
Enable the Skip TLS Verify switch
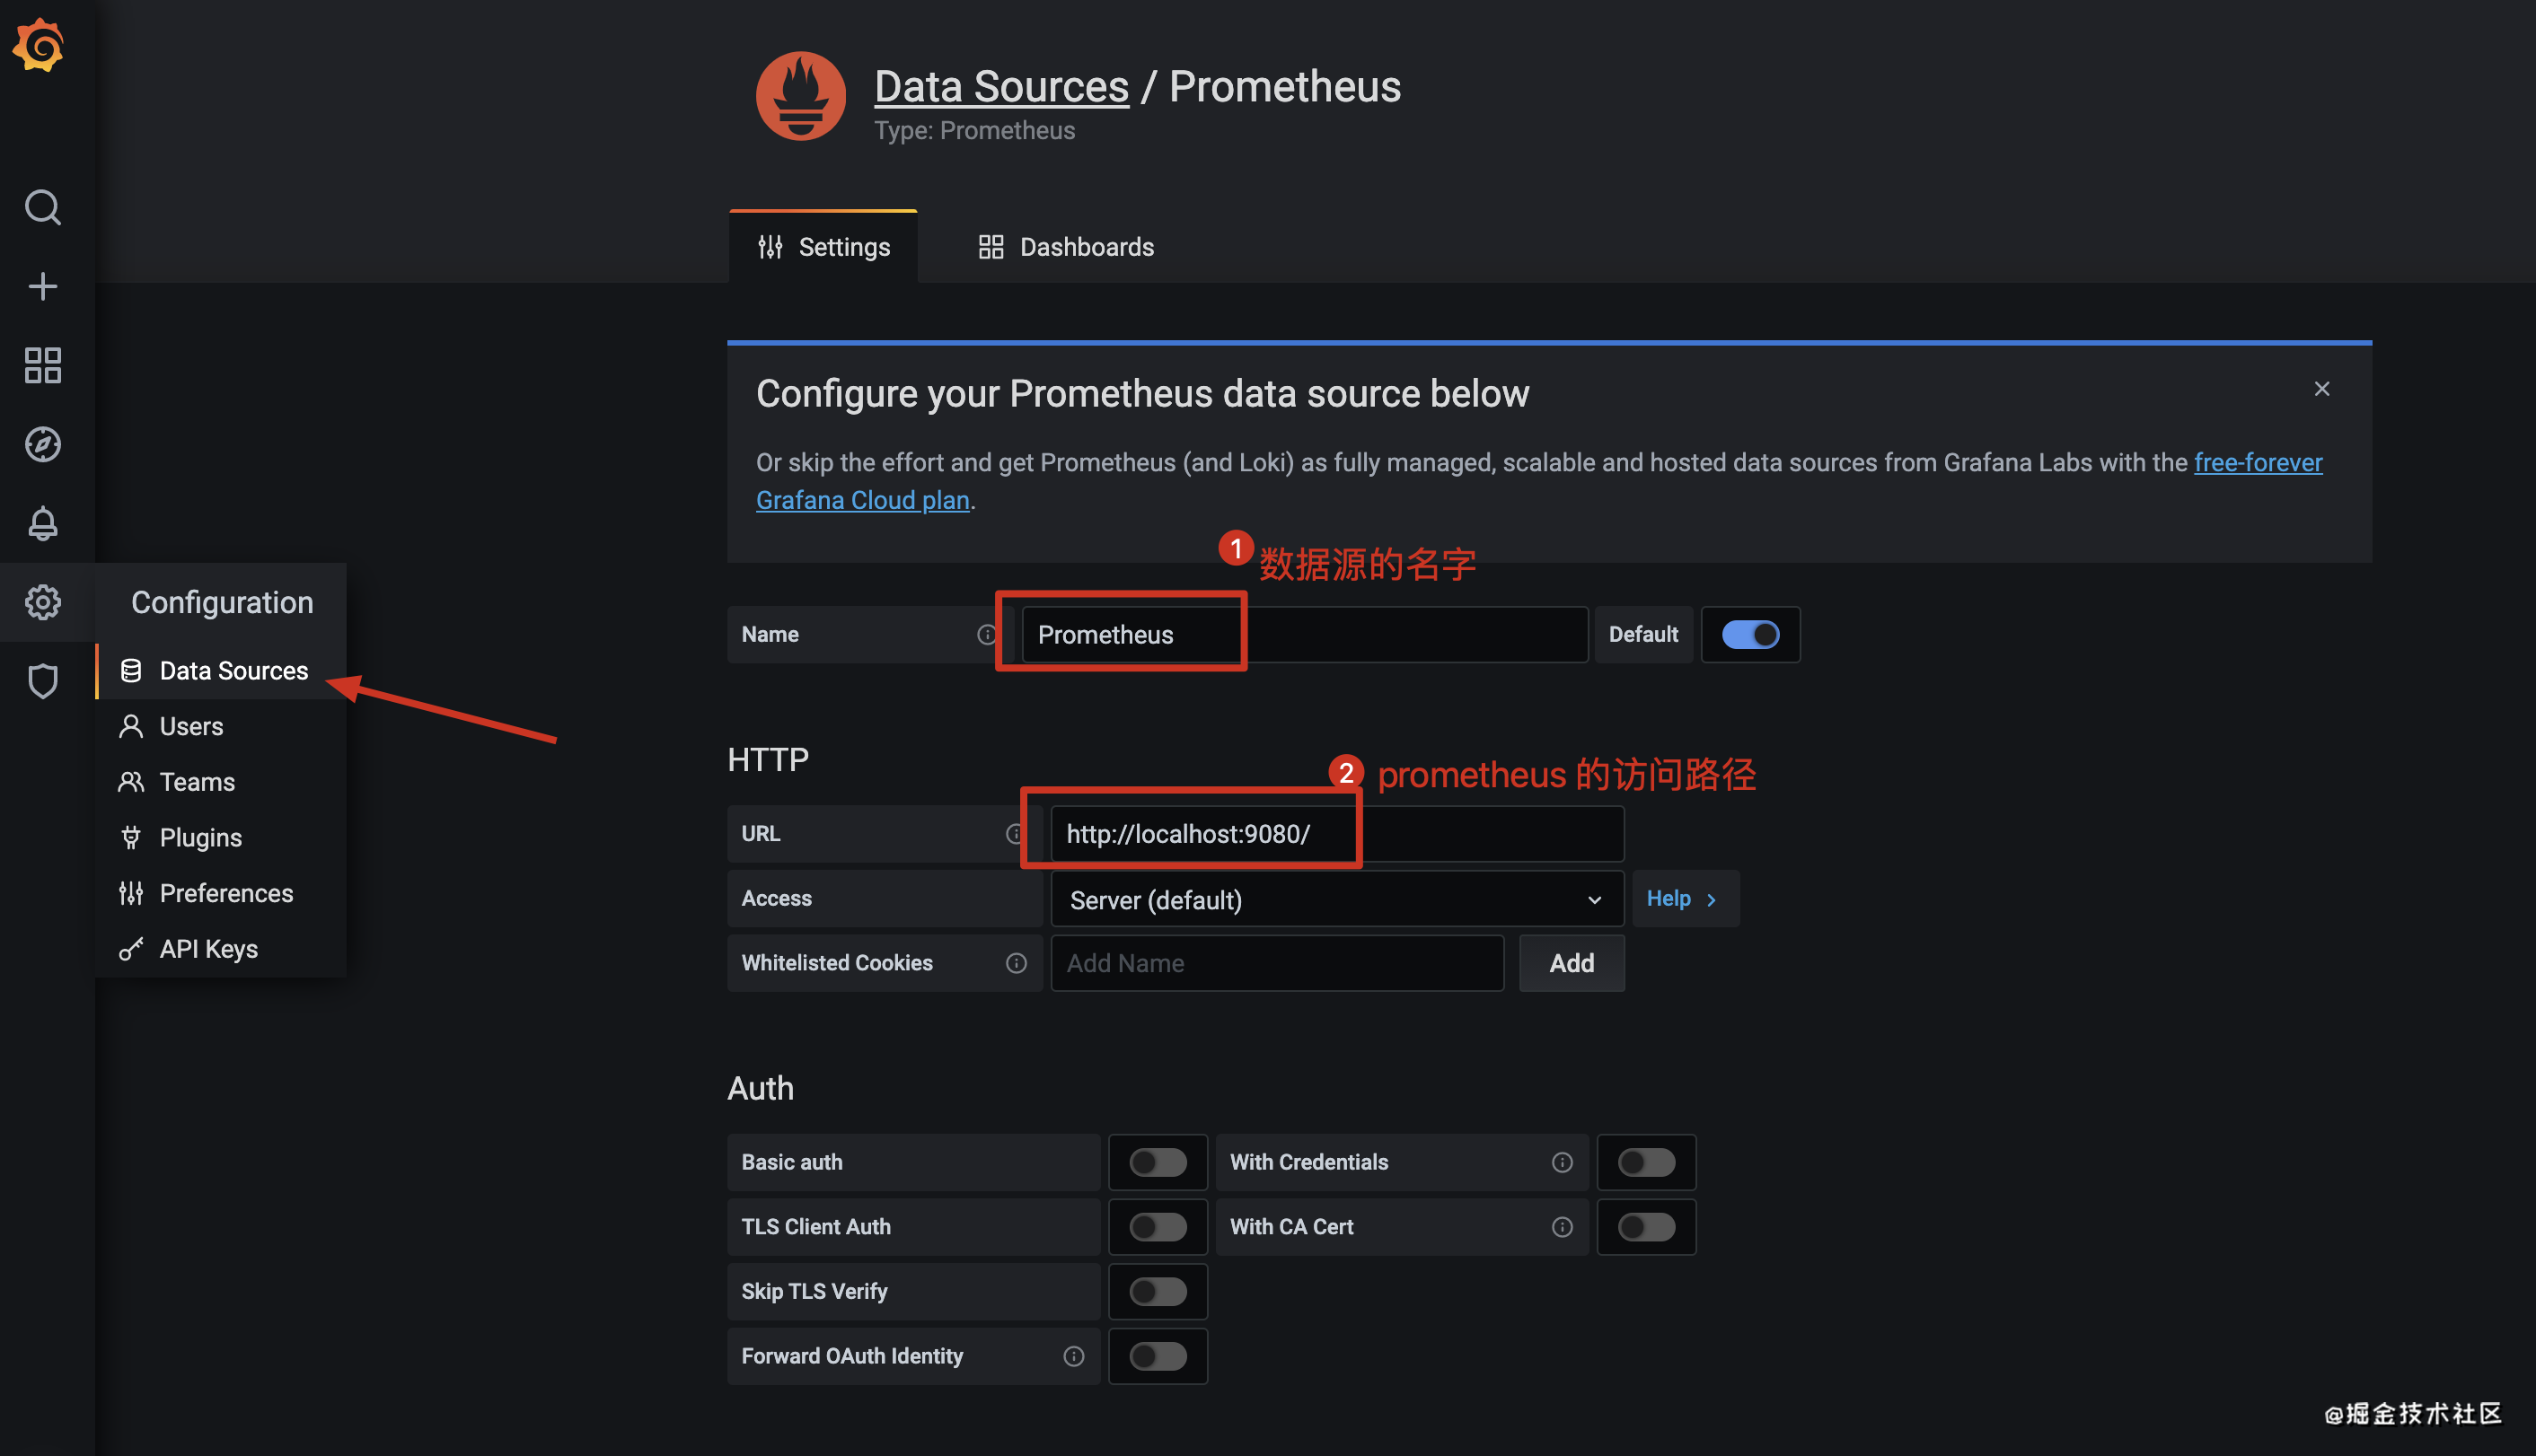point(1158,1292)
